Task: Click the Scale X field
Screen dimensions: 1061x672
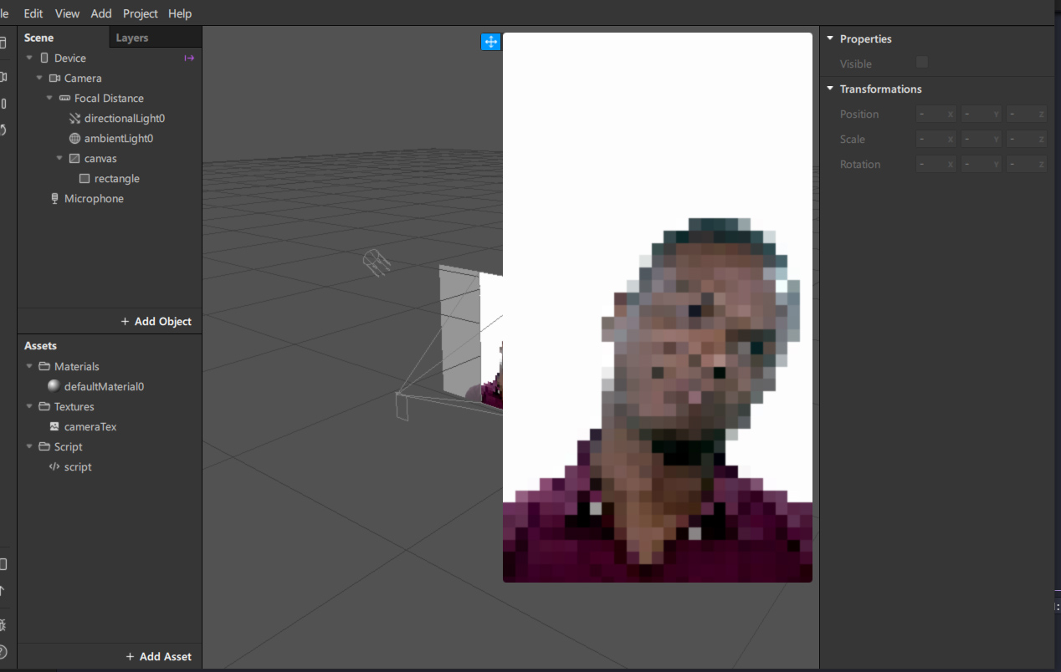Action: (x=936, y=140)
